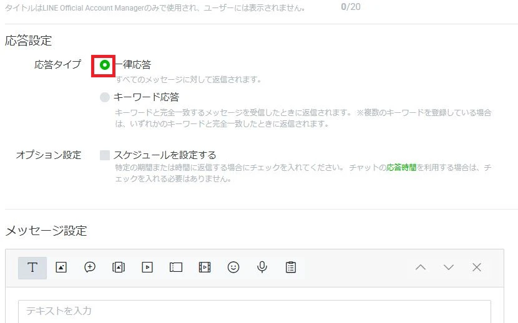Select the sticker message icon
The image size is (518, 323).
(90, 268)
